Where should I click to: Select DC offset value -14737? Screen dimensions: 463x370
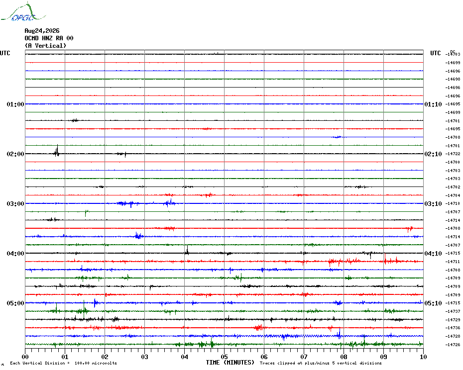453,312
